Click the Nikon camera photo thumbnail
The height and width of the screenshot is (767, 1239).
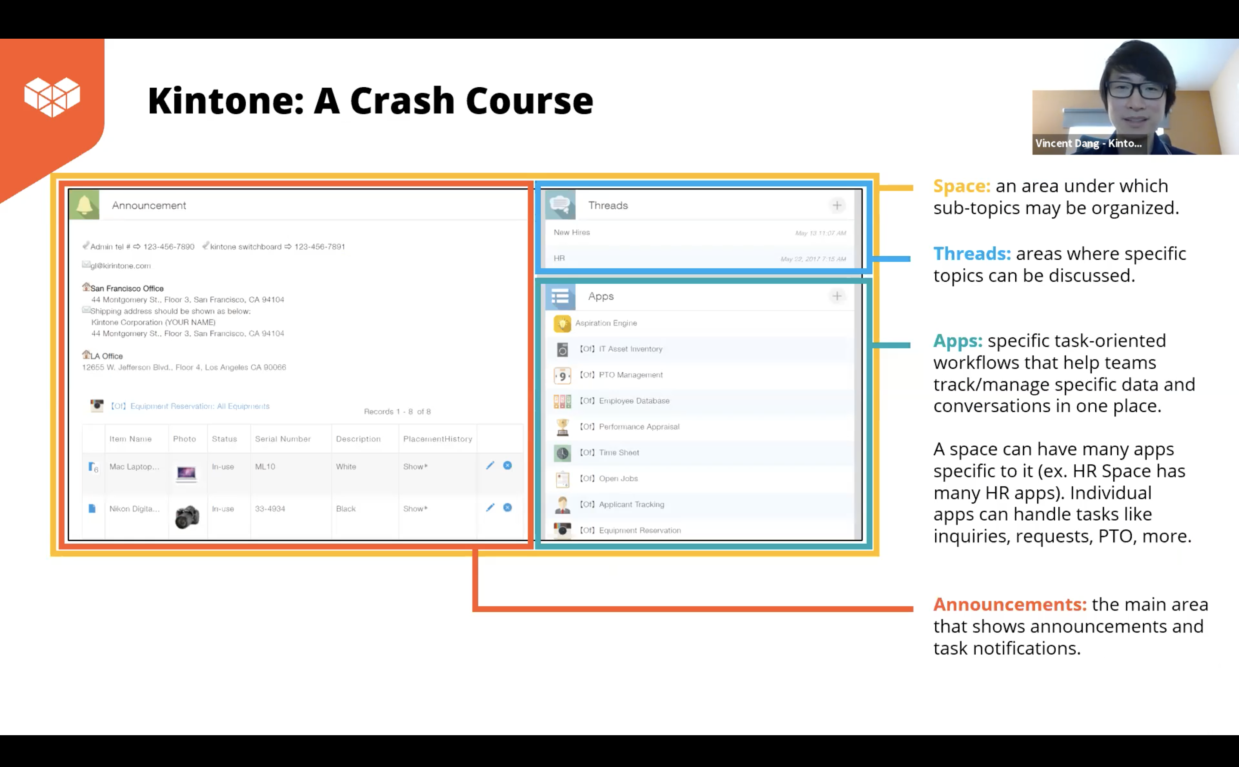pos(187,517)
